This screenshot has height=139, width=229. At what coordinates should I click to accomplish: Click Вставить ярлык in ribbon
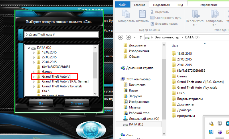[164, 24]
